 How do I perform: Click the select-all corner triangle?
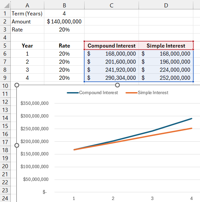6,5
